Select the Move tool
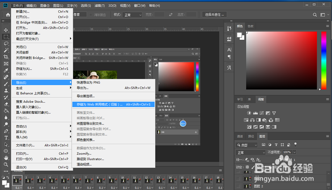 tap(6, 30)
